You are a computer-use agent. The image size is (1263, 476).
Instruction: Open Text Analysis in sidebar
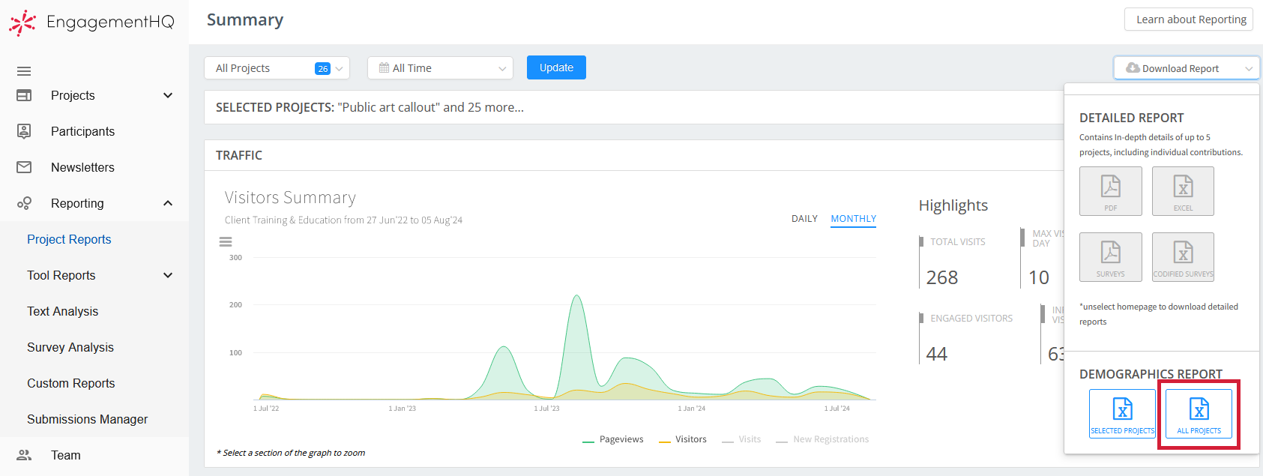[x=63, y=311]
